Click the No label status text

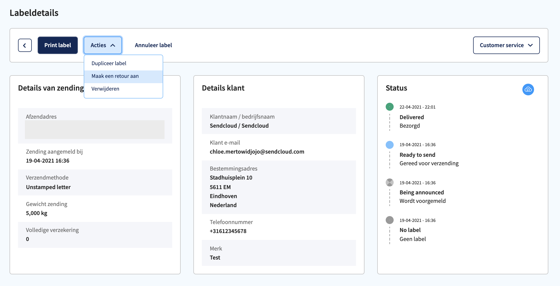tap(410, 230)
